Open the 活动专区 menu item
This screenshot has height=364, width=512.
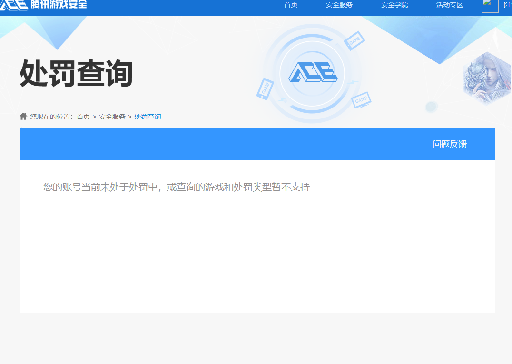click(448, 5)
